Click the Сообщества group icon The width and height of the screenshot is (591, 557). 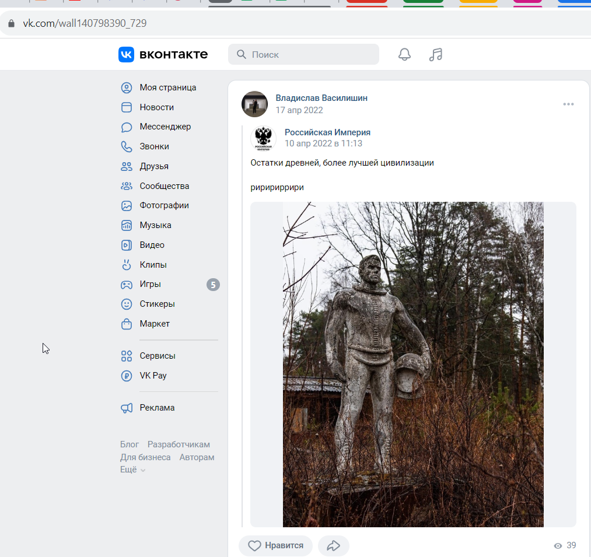click(x=127, y=186)
